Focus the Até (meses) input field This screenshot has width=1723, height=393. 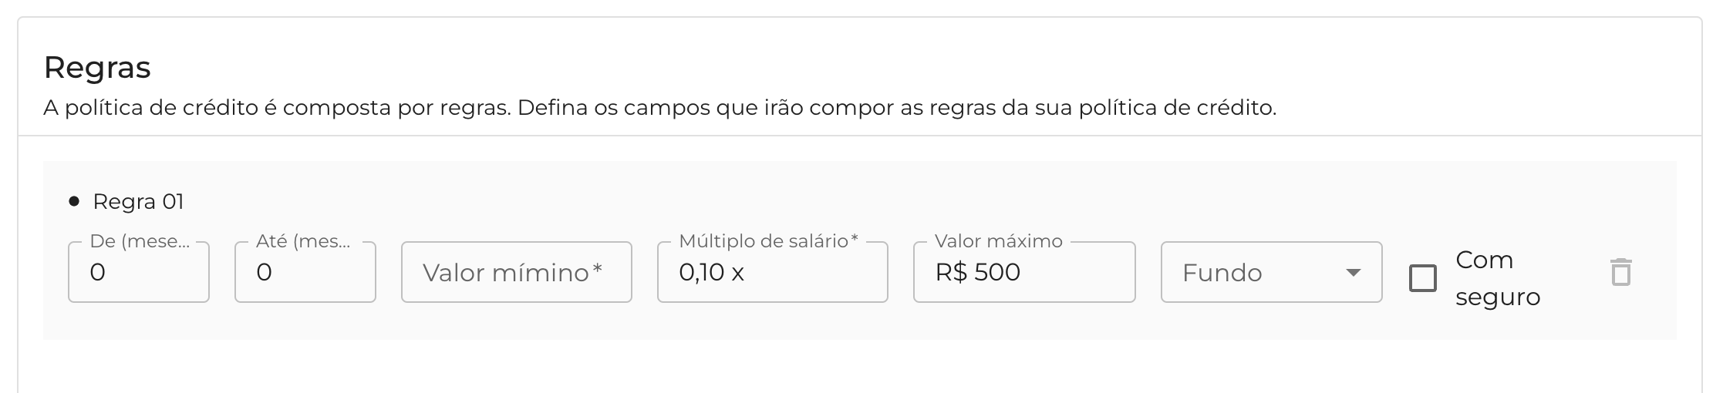coord(305,273)
